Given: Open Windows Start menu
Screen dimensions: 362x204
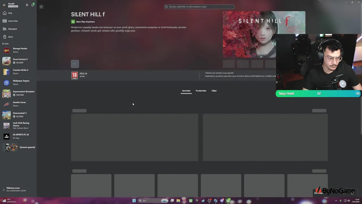Looking at the screenshot, I should point(134,201).
